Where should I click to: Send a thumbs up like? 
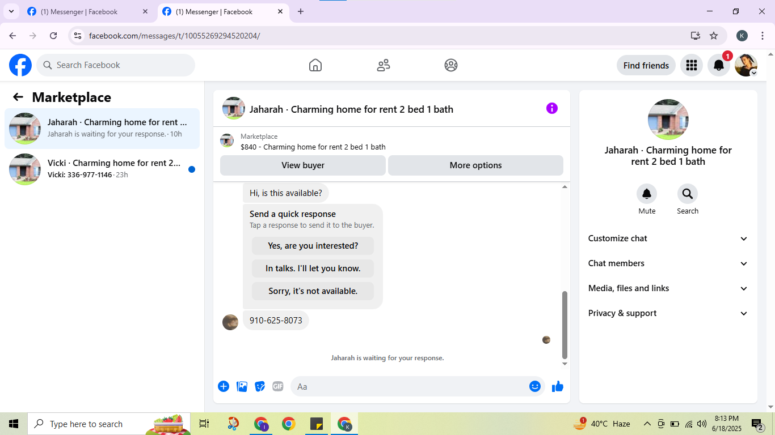pos(558,386)
